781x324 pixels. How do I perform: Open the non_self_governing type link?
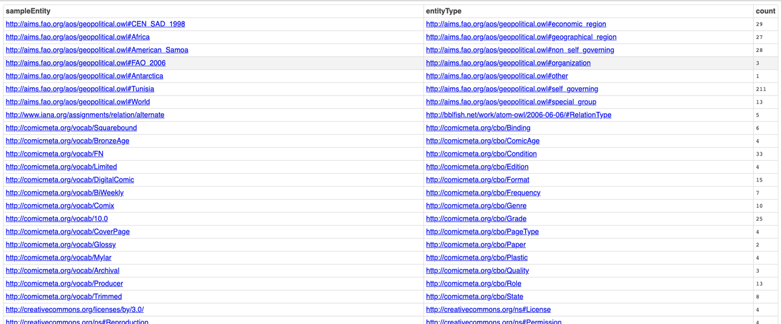519,50
